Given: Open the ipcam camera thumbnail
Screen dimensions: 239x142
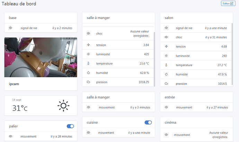Looking at the screenshot, I should coord(41,57).
